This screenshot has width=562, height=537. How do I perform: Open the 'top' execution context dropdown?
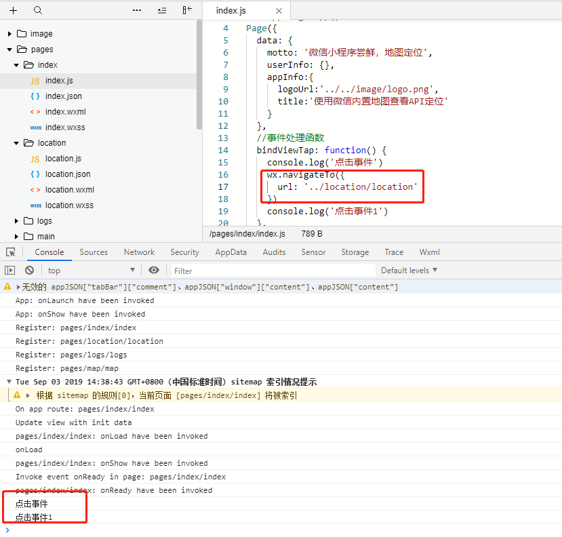click(92, 271)
